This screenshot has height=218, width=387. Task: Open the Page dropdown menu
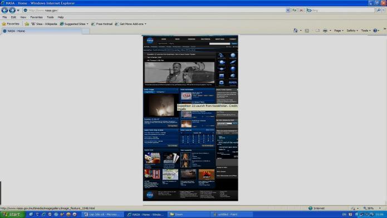[x=339, y=31]
